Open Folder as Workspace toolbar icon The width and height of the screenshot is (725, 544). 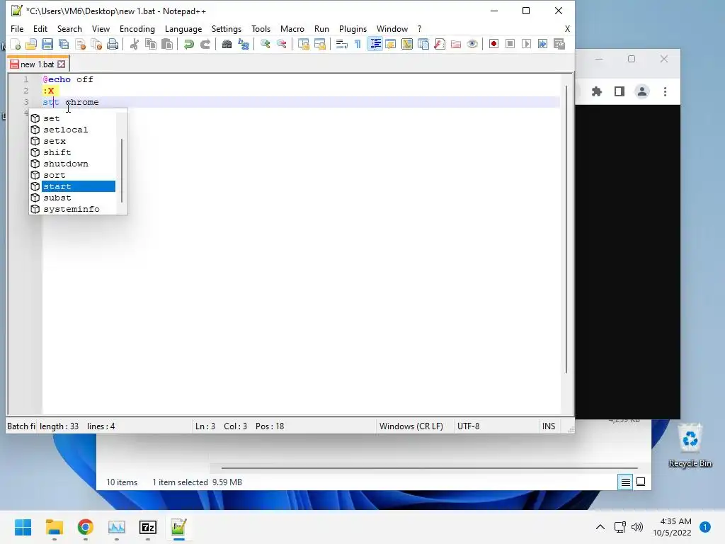[456, 45]
